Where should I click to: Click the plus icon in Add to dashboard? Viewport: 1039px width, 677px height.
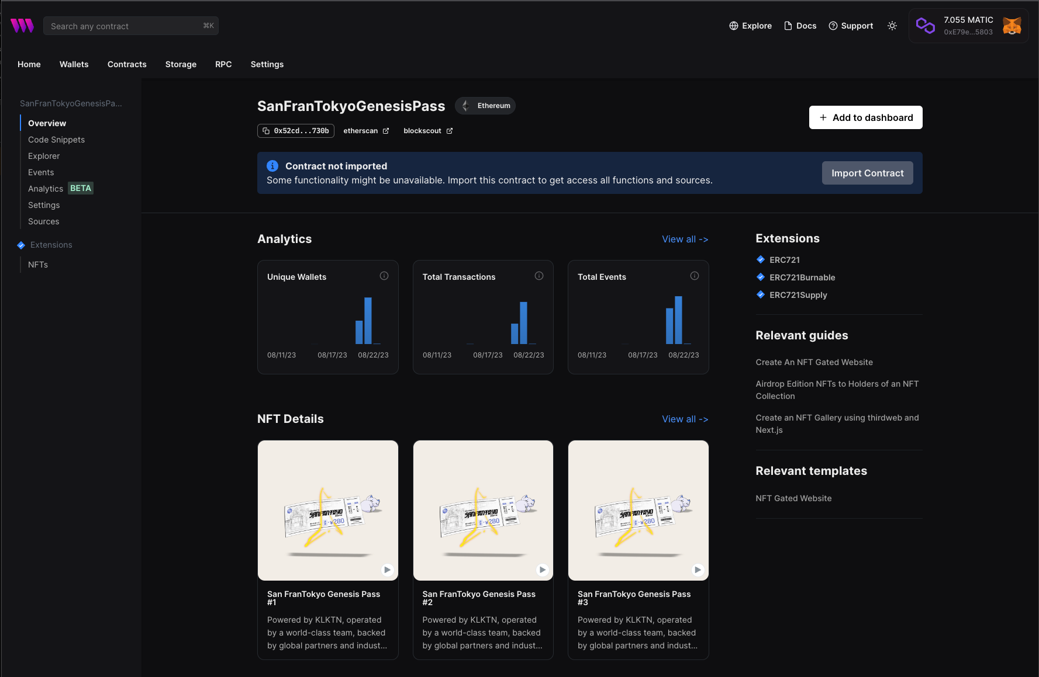pyautogui.click(x=823, y=117)
